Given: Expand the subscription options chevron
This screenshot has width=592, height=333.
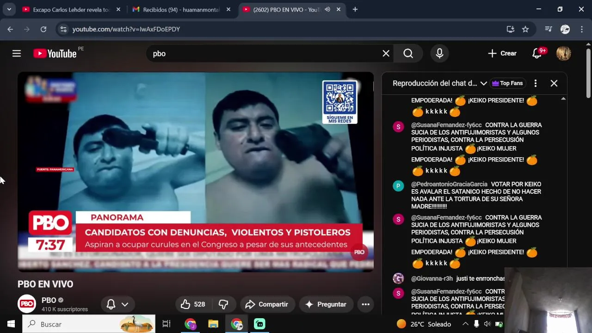Looking at the screenshot, I should click(125, 304).
